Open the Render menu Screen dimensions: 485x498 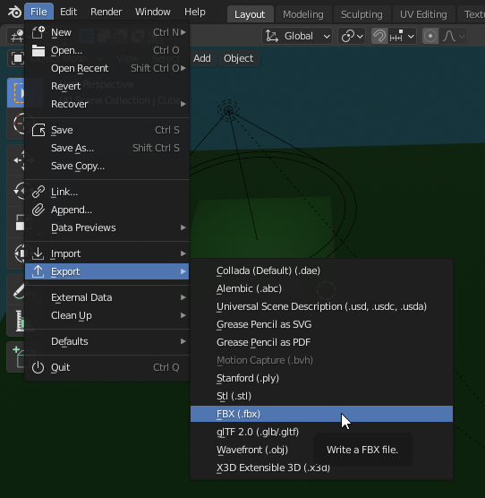tap(106, 12)
